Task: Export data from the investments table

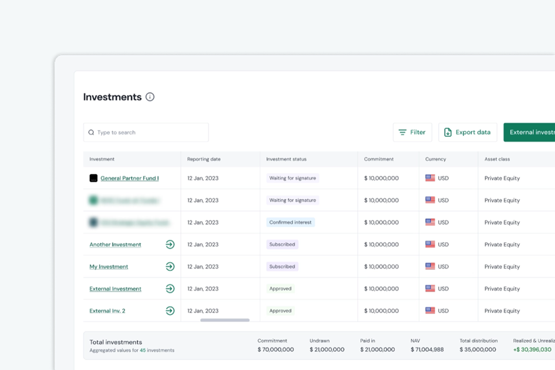Action: (x=468, y=132)
